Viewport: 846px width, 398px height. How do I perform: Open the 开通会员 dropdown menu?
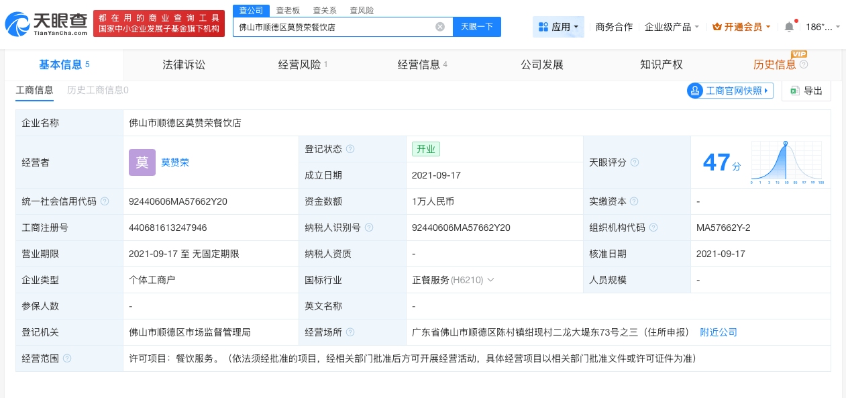[741, 27]
